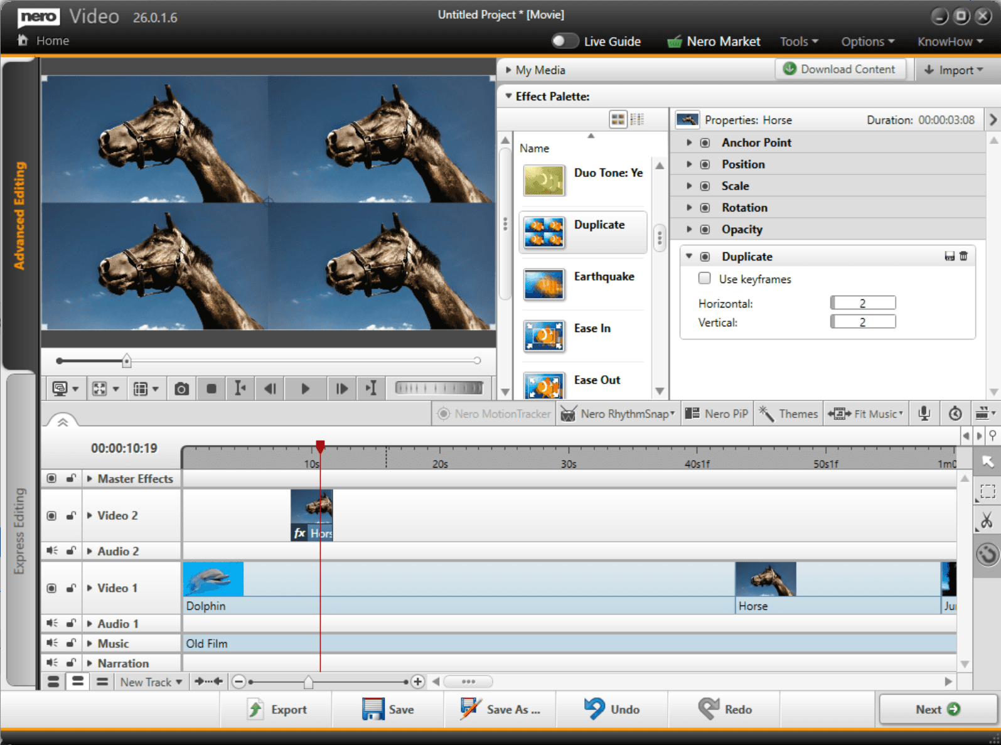Open Nero MotionTracker
Image resolution: width=1001 pixels, height=745 pixels.
click(494, 414)
